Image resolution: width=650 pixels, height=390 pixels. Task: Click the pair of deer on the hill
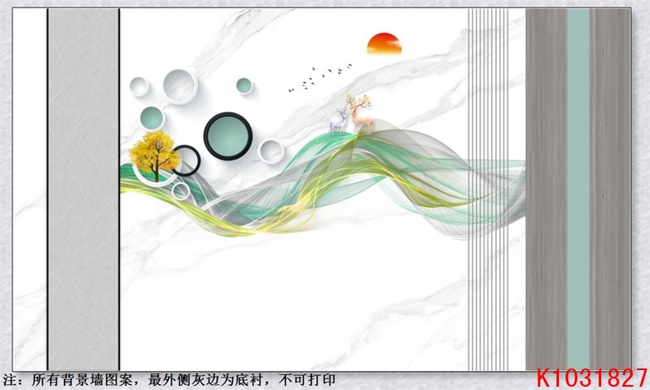point(352,114)
